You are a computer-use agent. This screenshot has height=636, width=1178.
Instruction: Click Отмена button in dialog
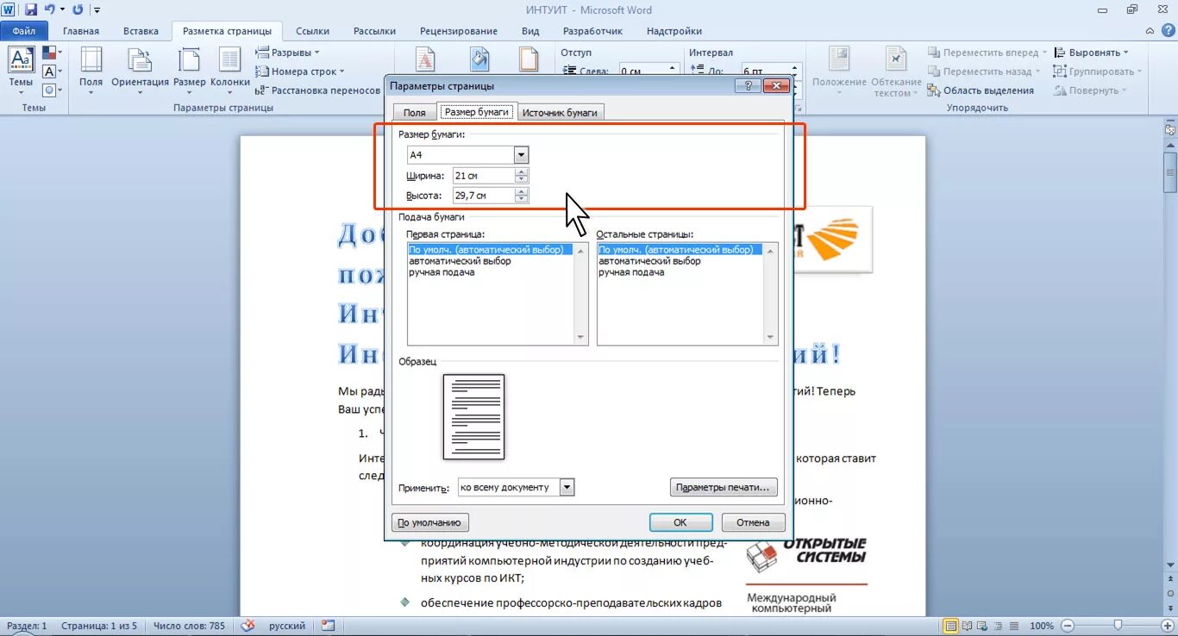(x=753, y=522)
